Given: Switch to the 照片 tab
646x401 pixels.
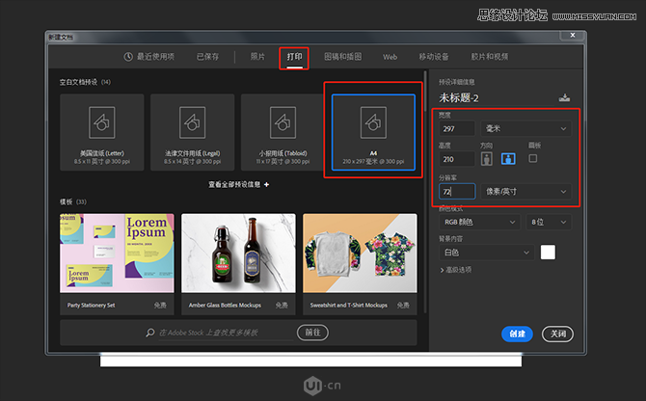Looking at the screenshot, I should point(257,57).
